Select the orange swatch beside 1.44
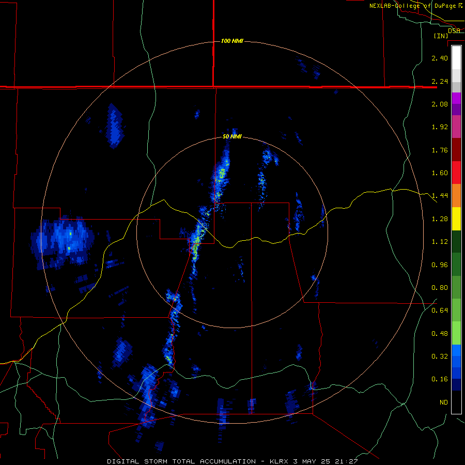This screenshot has width=465, height=465. tap(456, 196)
